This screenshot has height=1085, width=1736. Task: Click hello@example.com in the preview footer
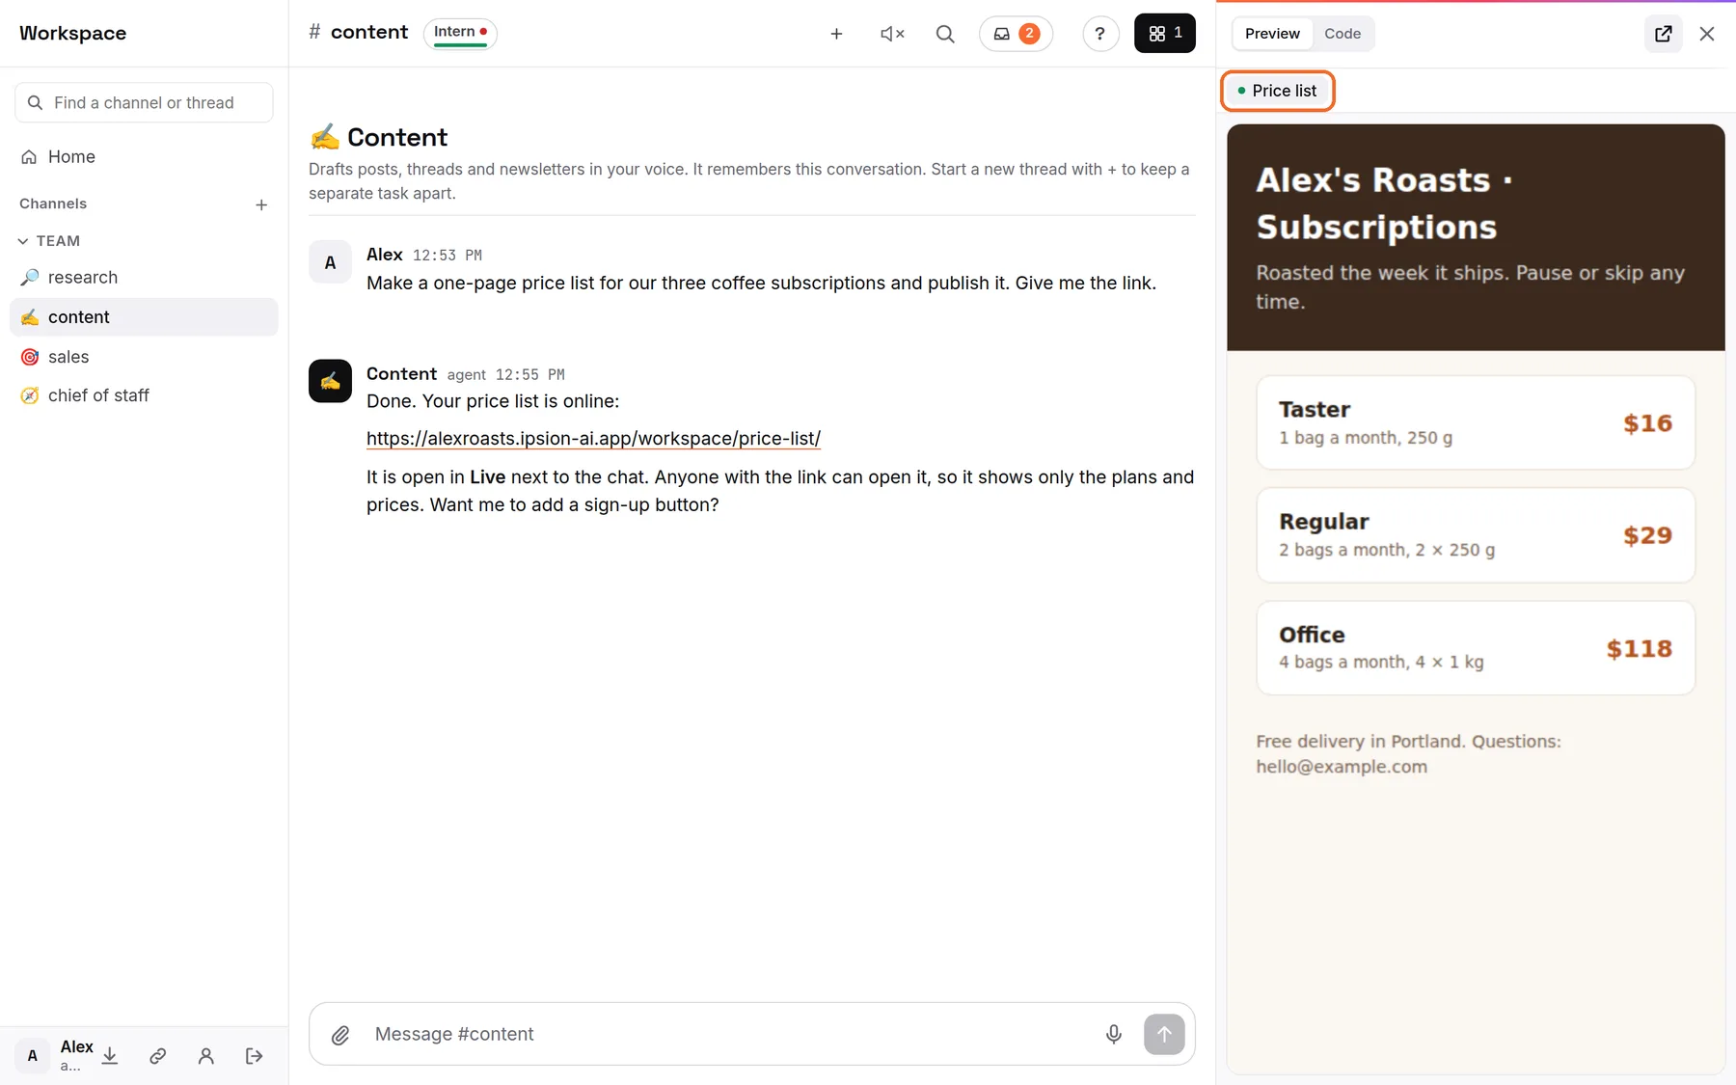[1342, 767]
